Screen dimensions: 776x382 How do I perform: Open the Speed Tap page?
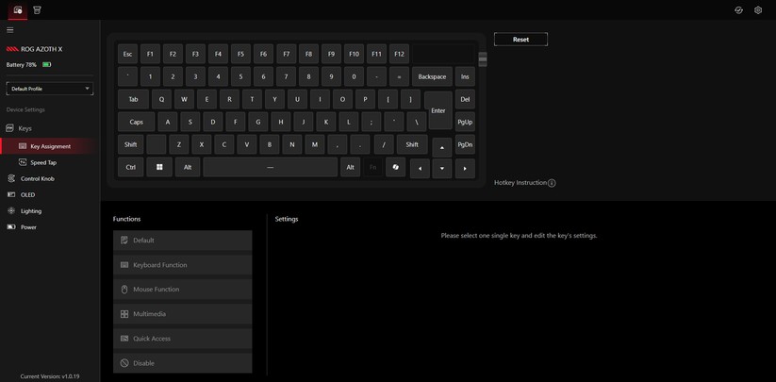pos(43,162)
